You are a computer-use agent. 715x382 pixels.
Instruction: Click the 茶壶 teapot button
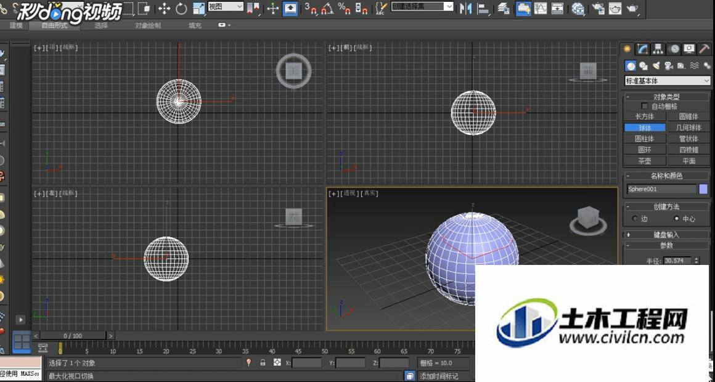tap(645, 161)
